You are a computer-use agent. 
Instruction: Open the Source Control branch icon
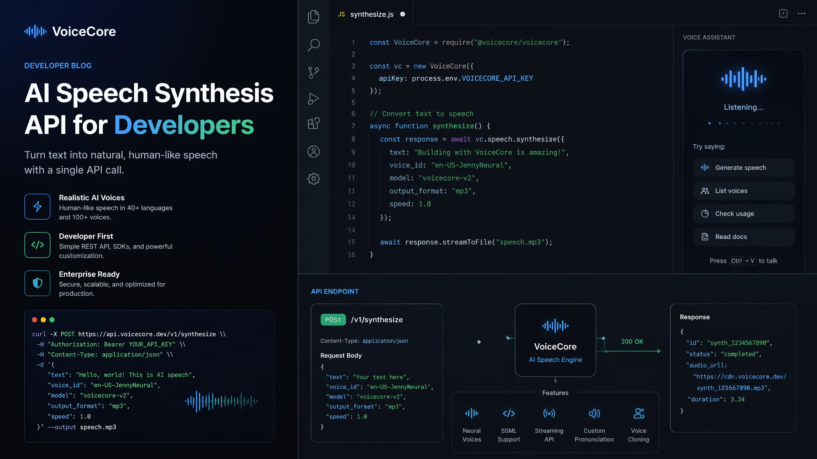tap(314, 72)
